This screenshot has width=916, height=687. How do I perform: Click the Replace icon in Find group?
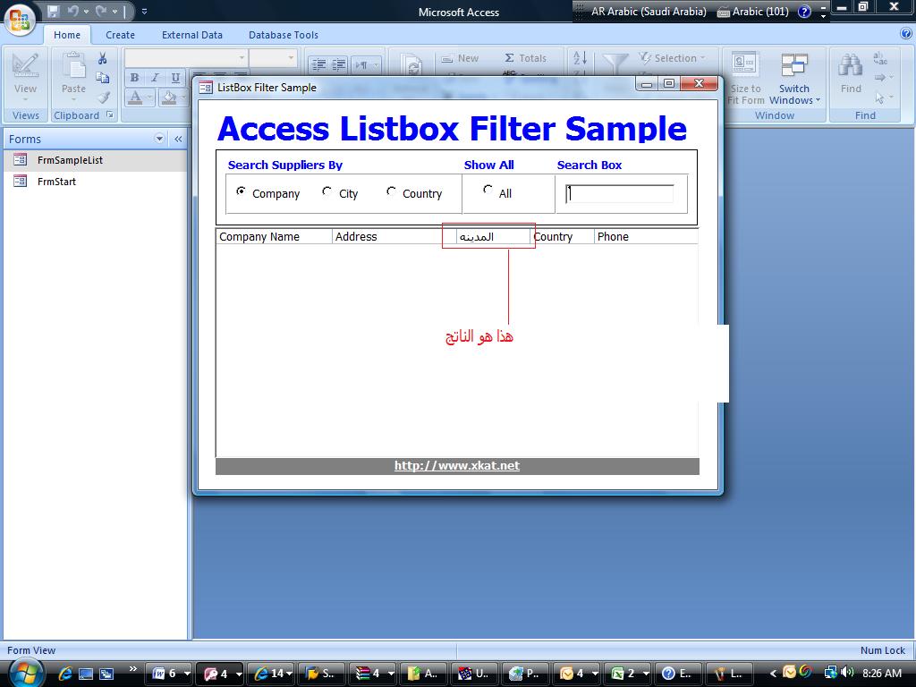880,58
